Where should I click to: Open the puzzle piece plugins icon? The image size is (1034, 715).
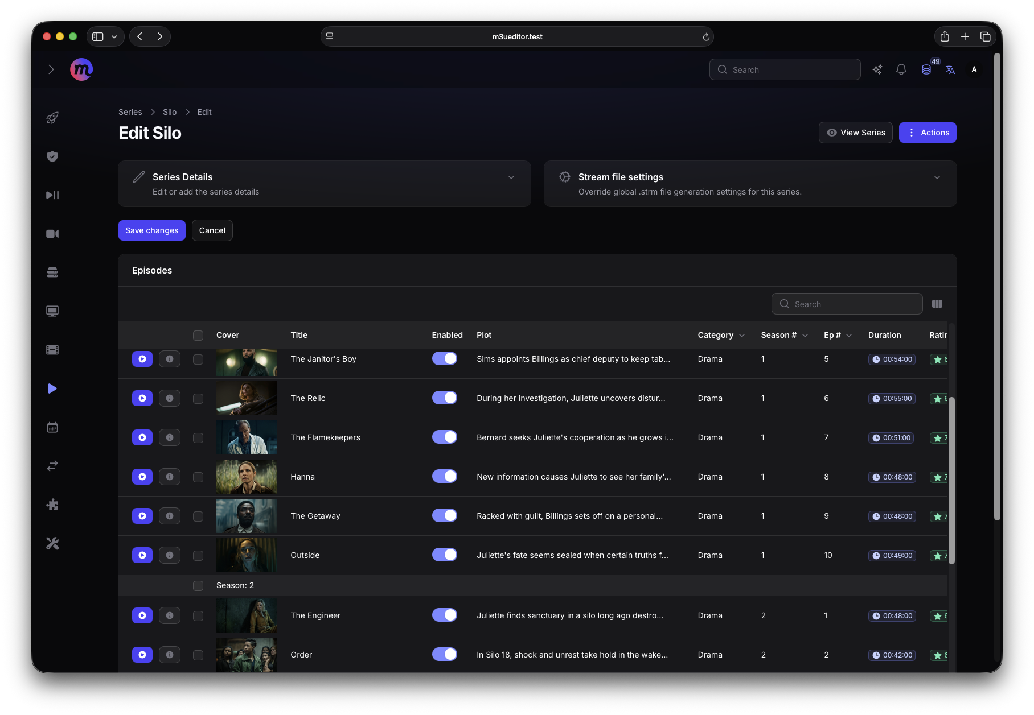click(52, 505)
